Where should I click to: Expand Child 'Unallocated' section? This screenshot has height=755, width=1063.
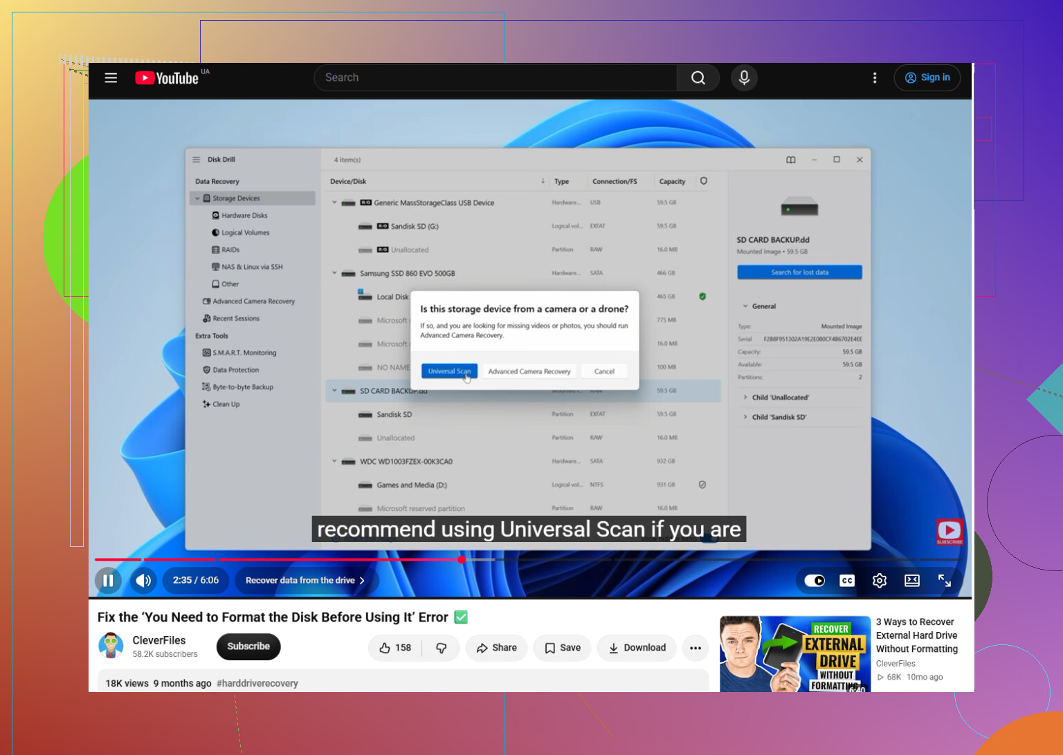[x=745, y=398]
